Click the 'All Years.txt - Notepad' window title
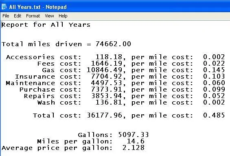230x156 pixels. pyautogui.click(x=38, y=7)
